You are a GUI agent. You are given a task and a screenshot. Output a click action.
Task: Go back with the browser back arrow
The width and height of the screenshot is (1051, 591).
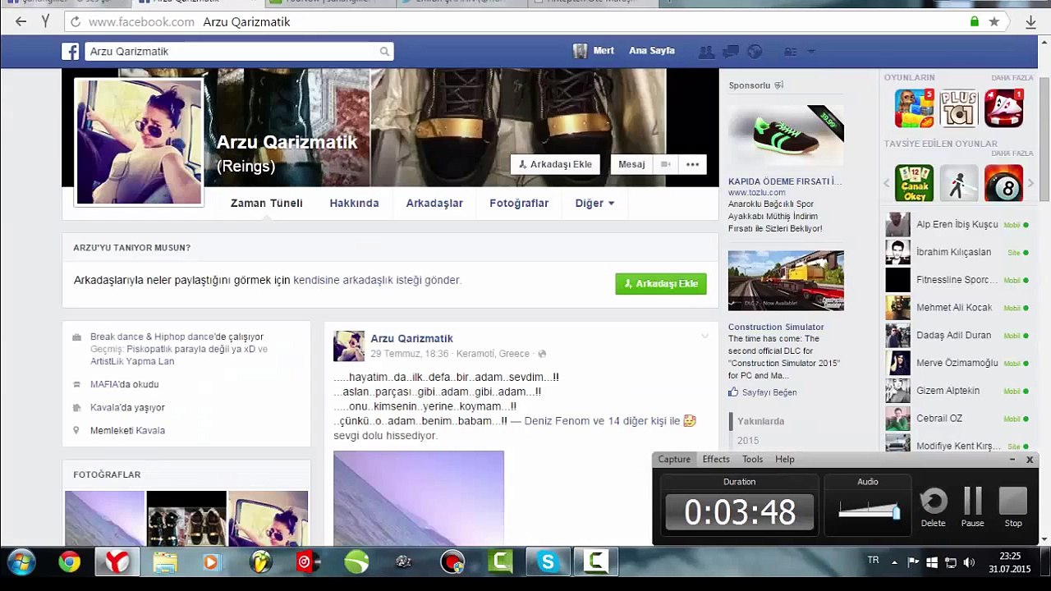point(21,22)
